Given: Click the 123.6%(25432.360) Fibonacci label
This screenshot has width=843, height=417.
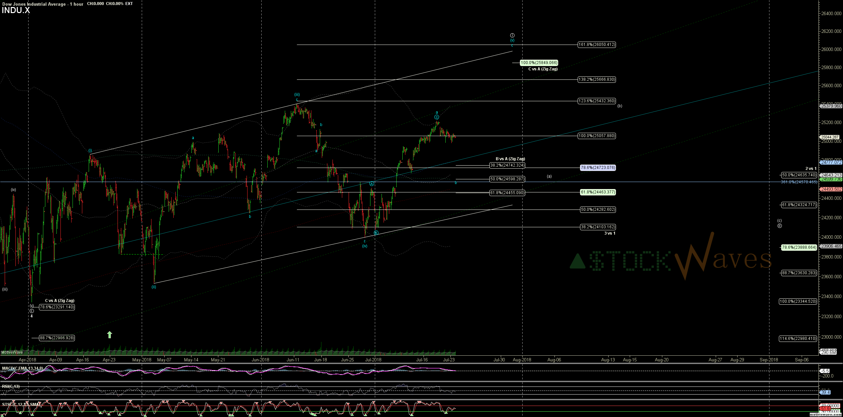Looking at the screenshot, I should click(x=597, y=101).
